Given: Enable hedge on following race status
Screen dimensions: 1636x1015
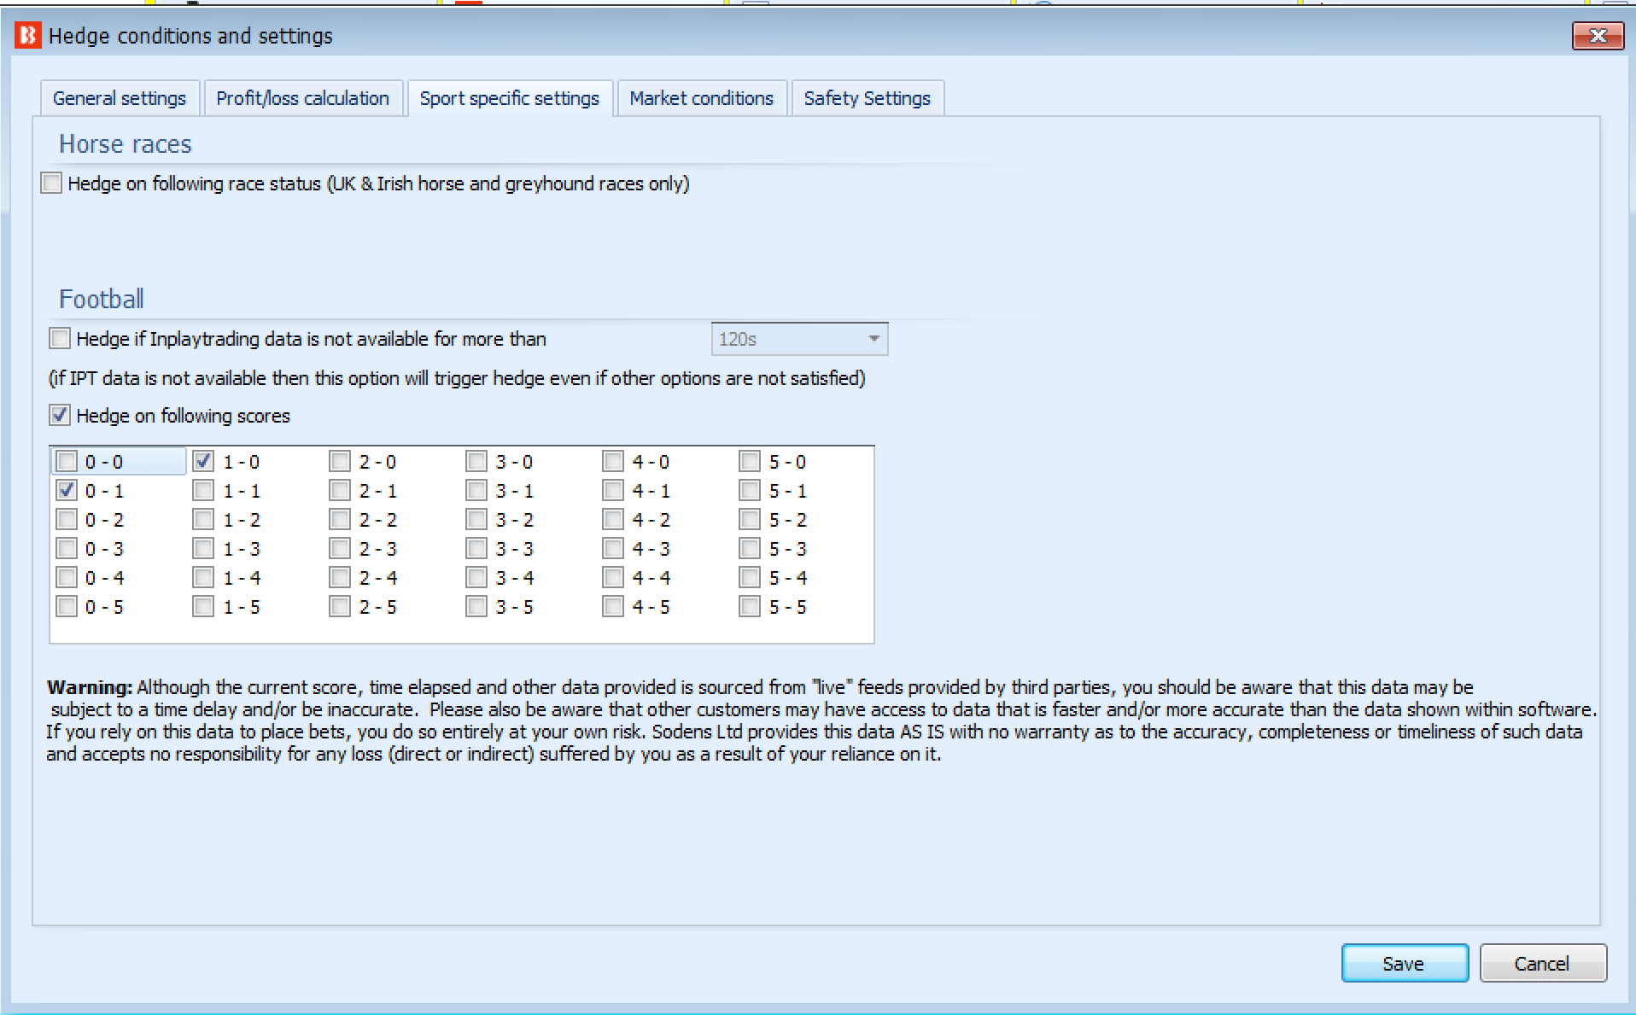Looking at the screenshot, I should (x=50, y=183).
